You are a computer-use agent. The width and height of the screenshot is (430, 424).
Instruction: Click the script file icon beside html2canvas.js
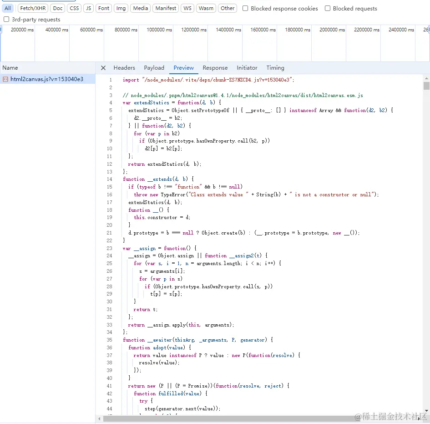click(5, 79)
